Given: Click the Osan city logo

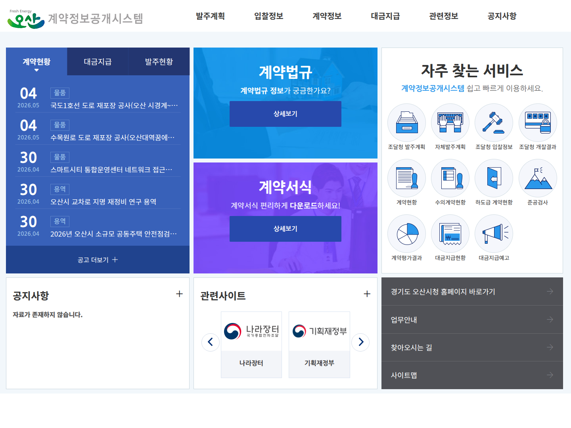Looking at the screenshot, I should [26, 19].
